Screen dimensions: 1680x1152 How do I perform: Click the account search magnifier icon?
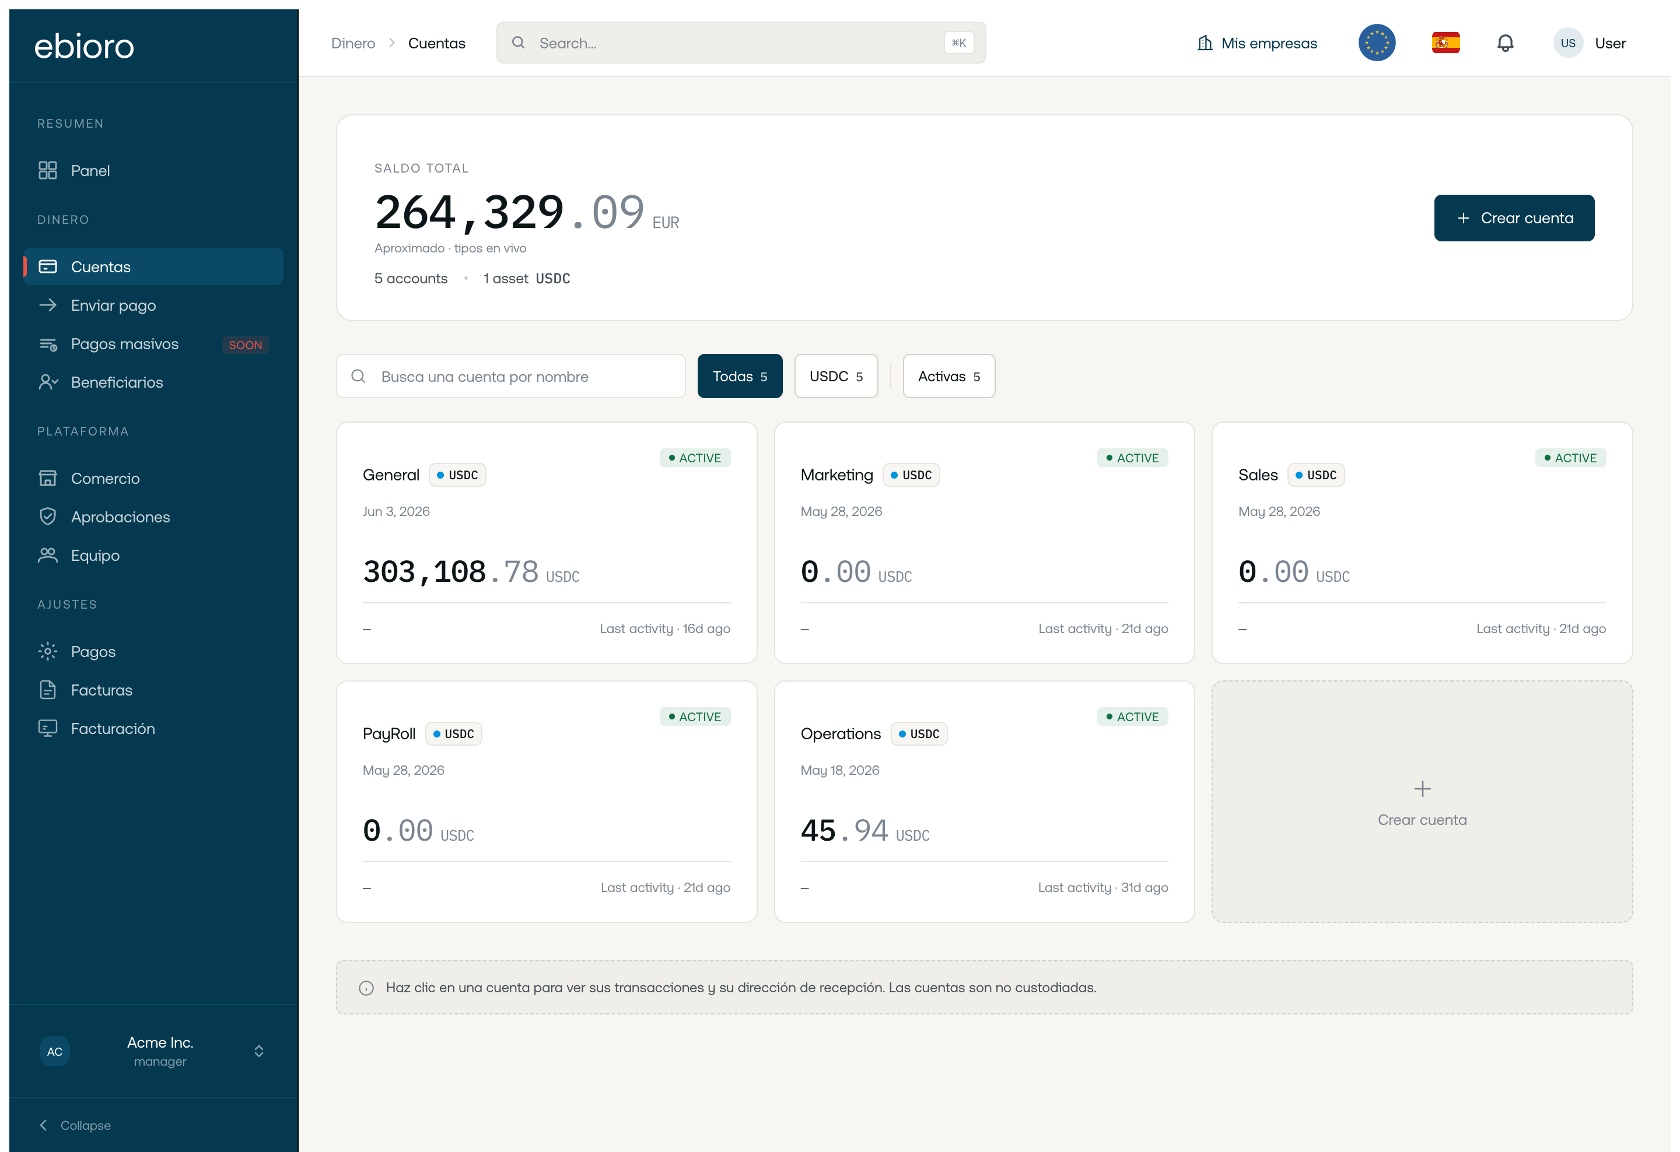click(x=358, y=376)
